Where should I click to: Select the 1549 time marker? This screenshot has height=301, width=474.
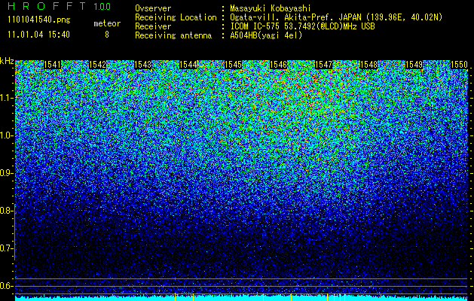pos(414,65)
